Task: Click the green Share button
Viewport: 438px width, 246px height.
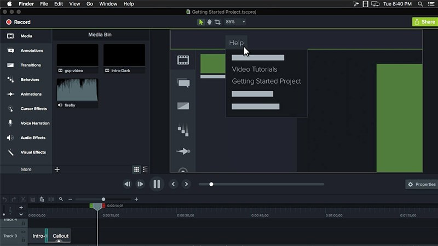Action: coord(425,22)
